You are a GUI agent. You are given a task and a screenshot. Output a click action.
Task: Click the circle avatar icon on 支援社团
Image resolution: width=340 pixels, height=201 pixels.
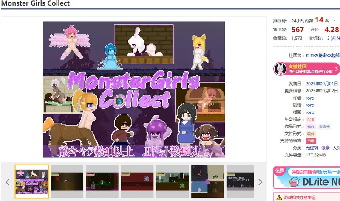(280, 69)
